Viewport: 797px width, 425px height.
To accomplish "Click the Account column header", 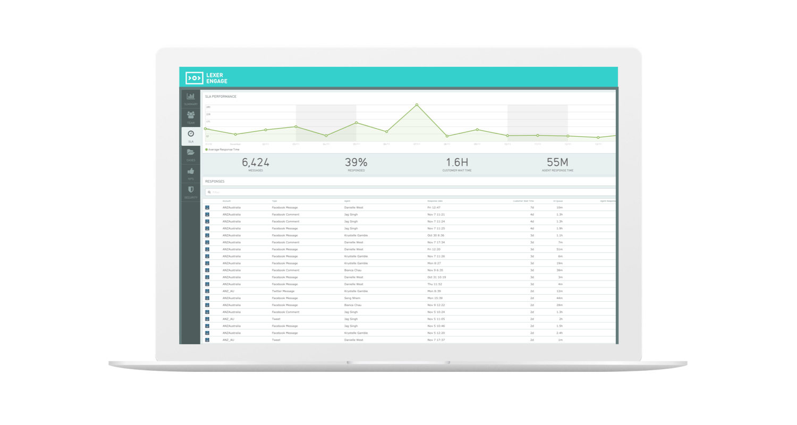I will 227,201.
